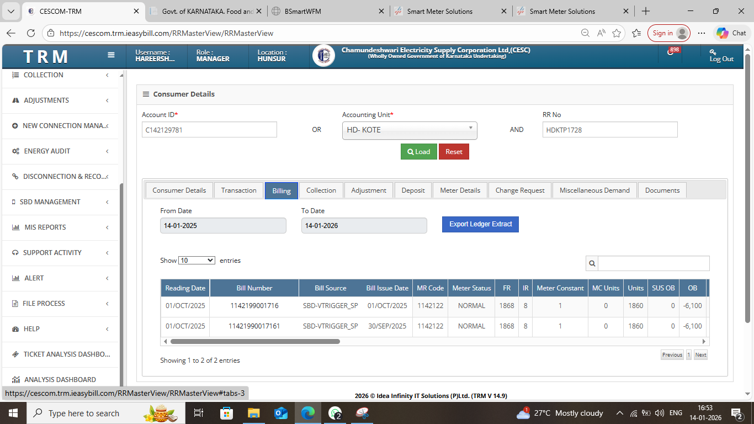Click the Analysis Dashboard sidebar icon

tap(15, 380)
